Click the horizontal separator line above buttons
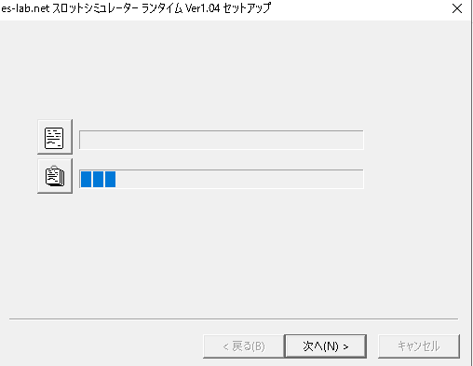Viewport: 473px width, 366px height. [x=234, y=319]
